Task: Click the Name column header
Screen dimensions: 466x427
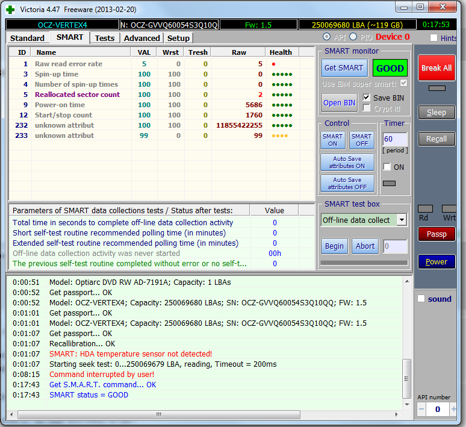Action: click(x=81, y=52)
